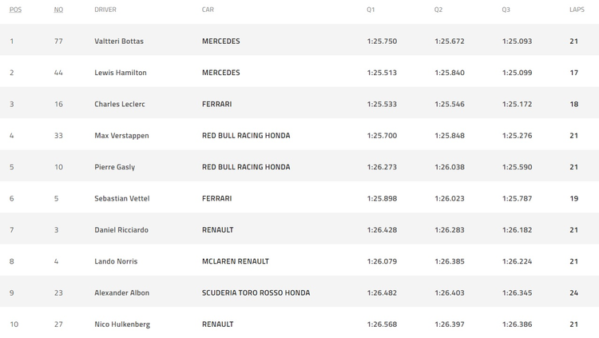The width and height of the screenshot is (599, 338).
Task: Select the CAR column header
Action: pos(208,10)
